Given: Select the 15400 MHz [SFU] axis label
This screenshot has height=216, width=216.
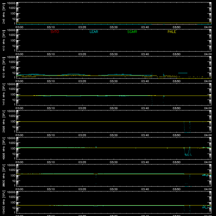Looking at the screenshot, I should 4,202.
